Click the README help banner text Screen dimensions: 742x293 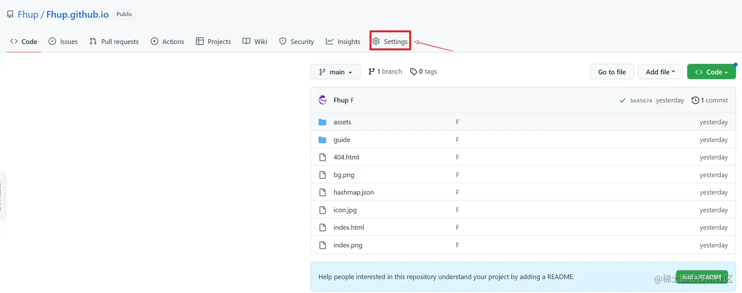coord(446,277)
